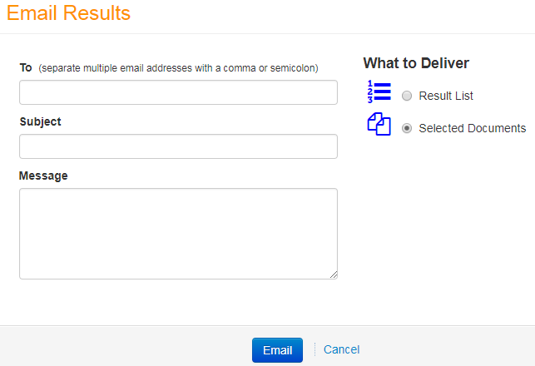Click the horizontal divider under Email Results
The width and height of the screenshot is (535, 366).
[x=268, y=33]
